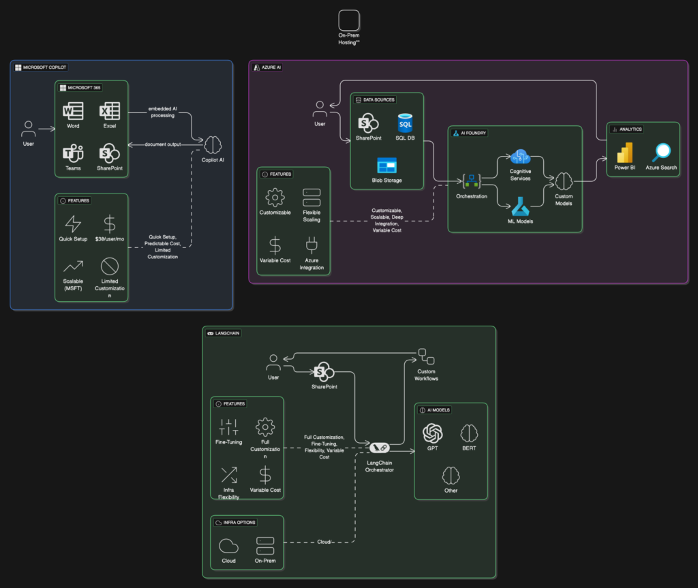Select the Azure Search magnifier icon

662,153
